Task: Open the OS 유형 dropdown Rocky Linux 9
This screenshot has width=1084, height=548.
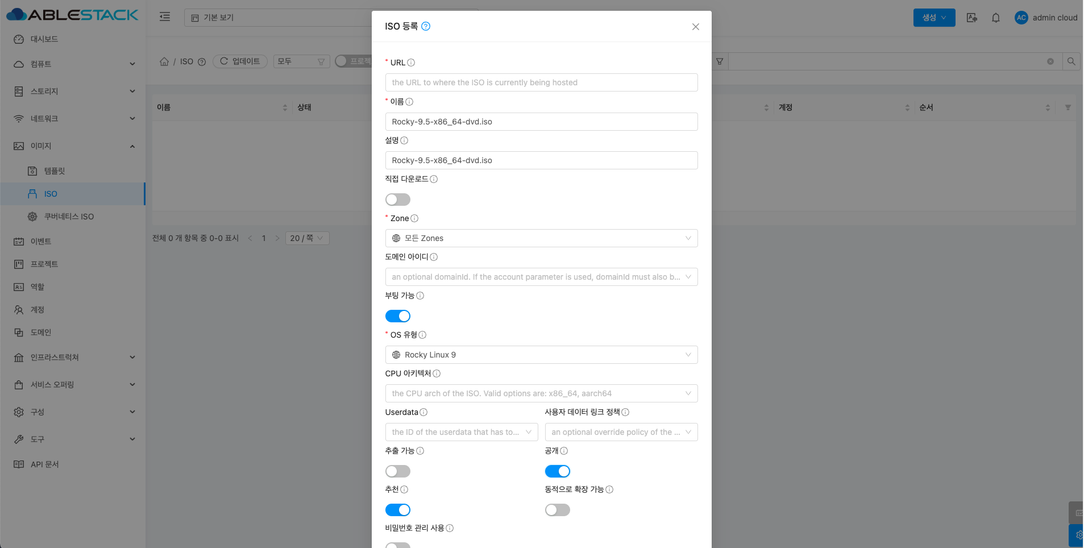Action: click(x=542, y=355)
